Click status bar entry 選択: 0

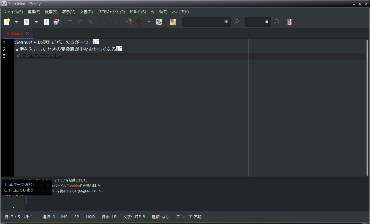49,217
